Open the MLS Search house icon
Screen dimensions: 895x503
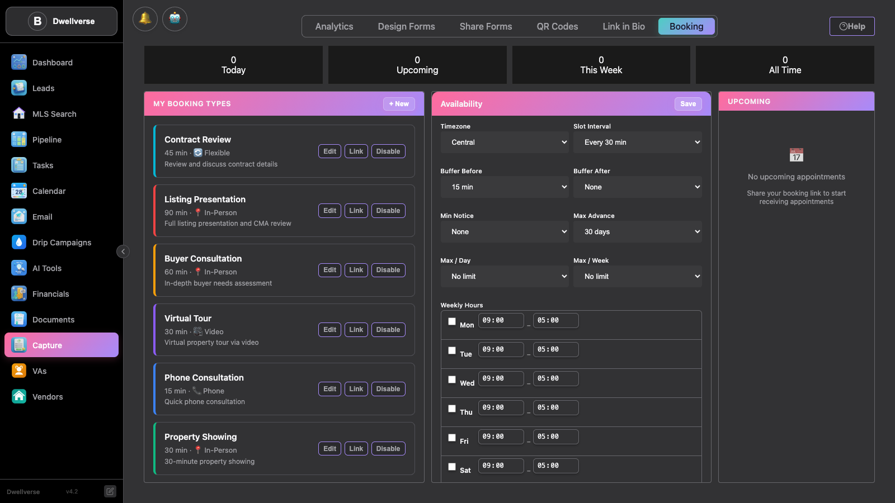coord(19,114)
